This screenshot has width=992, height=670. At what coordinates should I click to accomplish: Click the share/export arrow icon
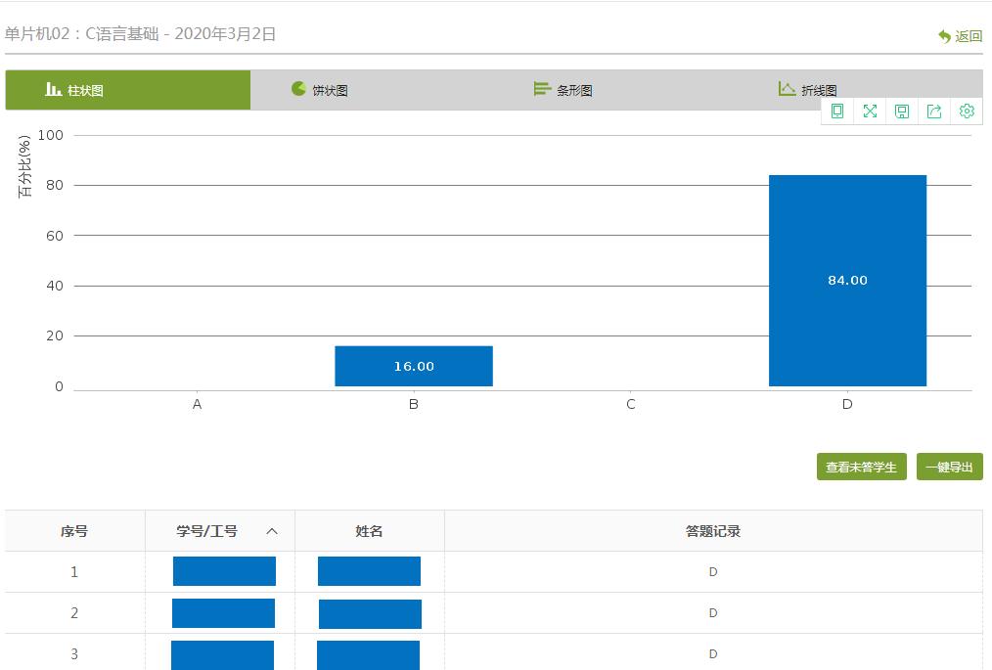934,112
